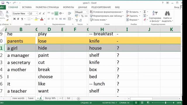The height and width of the screenshot is (105, 187).
Task: Switch to the ВСТАВКА ribbon tab
Action: 27,7
